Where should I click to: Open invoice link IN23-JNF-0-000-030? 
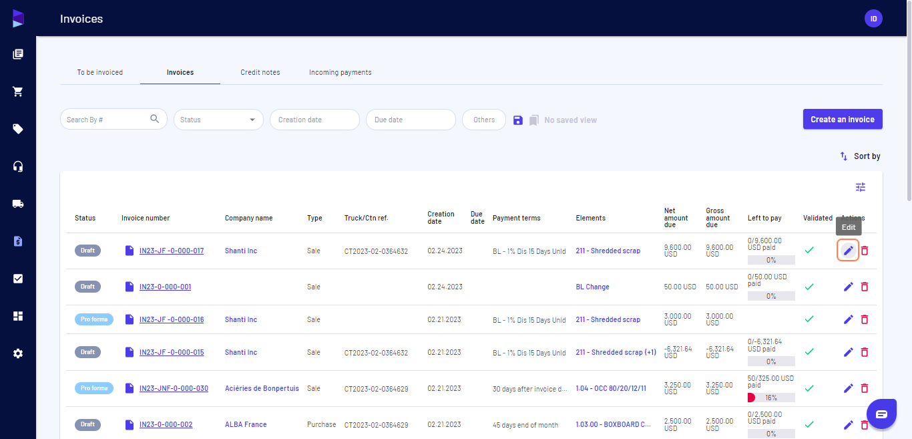click(x=174, y=388)
